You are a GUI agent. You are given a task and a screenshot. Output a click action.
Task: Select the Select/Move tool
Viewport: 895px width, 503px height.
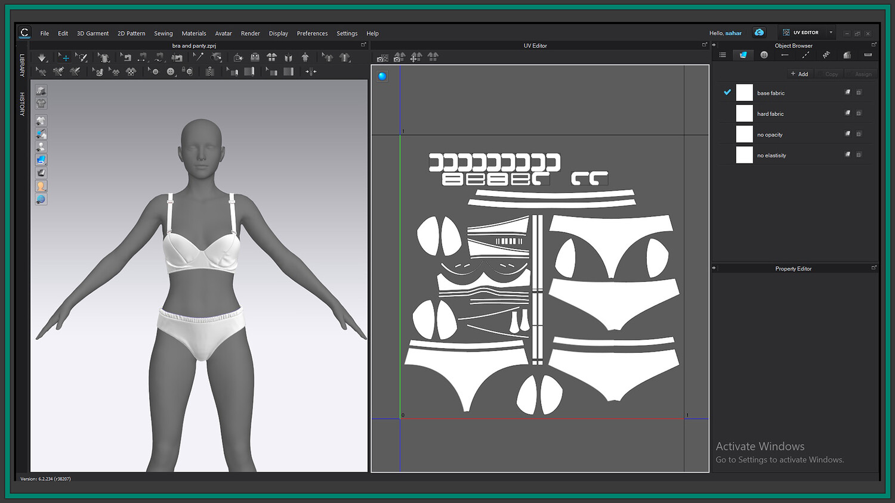tap(64, 58)
